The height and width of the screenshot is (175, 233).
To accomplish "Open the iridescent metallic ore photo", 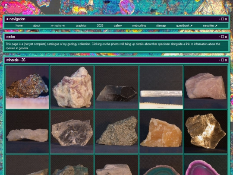I will coord(27,87).
